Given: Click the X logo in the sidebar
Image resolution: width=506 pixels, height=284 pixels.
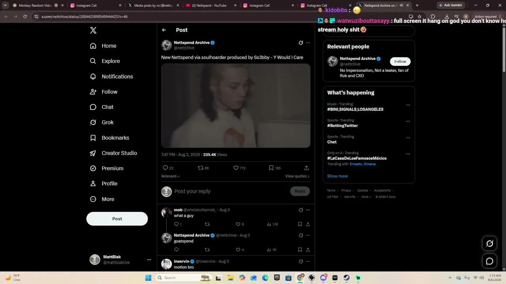Looking at the screenshot, I should [x=93, y=30].
